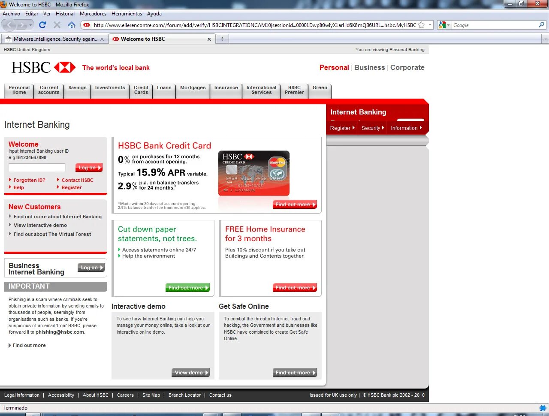Open the Editar menu
549x416 pixels.
pyautogui.click(x=32, y=14)
